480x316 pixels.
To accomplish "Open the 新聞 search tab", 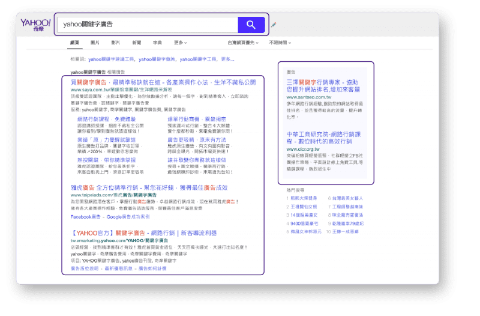I will click(137, 43).
